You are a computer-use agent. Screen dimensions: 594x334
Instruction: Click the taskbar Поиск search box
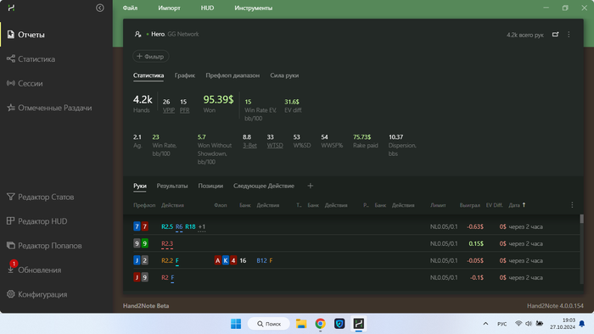tap(269, 324)
